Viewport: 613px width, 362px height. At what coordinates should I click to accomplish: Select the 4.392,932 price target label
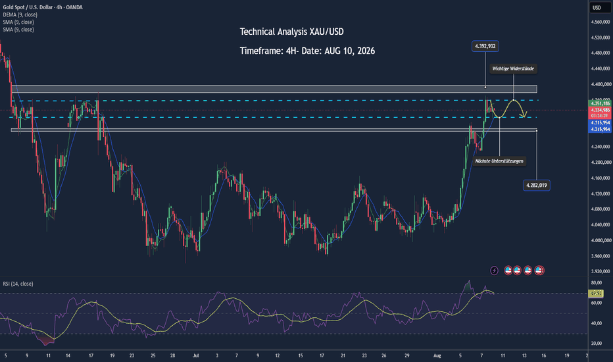[x=485, y=46]
